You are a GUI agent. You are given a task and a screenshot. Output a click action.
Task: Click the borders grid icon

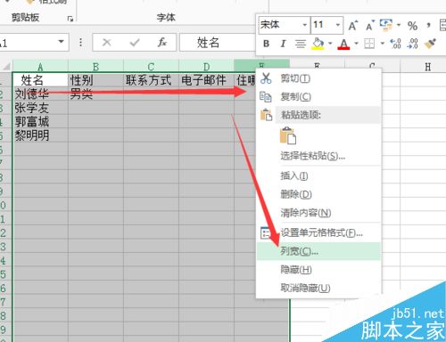(369, 44)
